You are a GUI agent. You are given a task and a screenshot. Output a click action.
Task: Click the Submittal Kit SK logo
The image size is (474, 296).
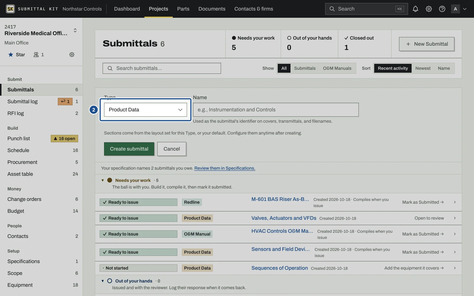pos(10,9)
